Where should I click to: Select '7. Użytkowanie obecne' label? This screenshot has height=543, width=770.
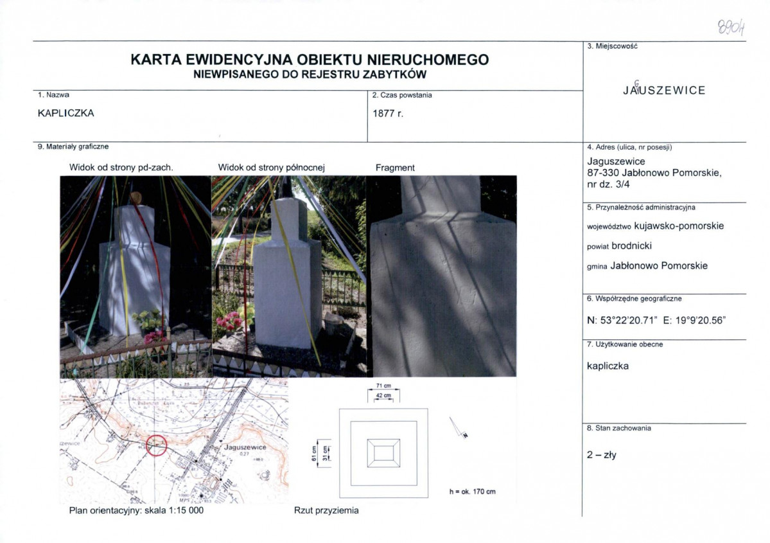[x=625, y=344]
